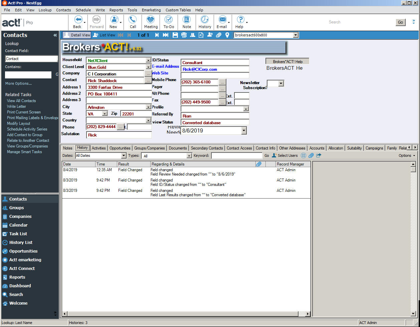Click the quick print icon
This screenshot has height=327, width=420.
[184, 35]
